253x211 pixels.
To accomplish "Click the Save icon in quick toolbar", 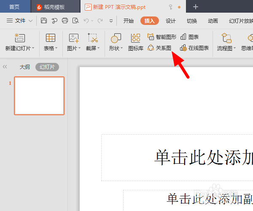I will (x=44, y=21).
